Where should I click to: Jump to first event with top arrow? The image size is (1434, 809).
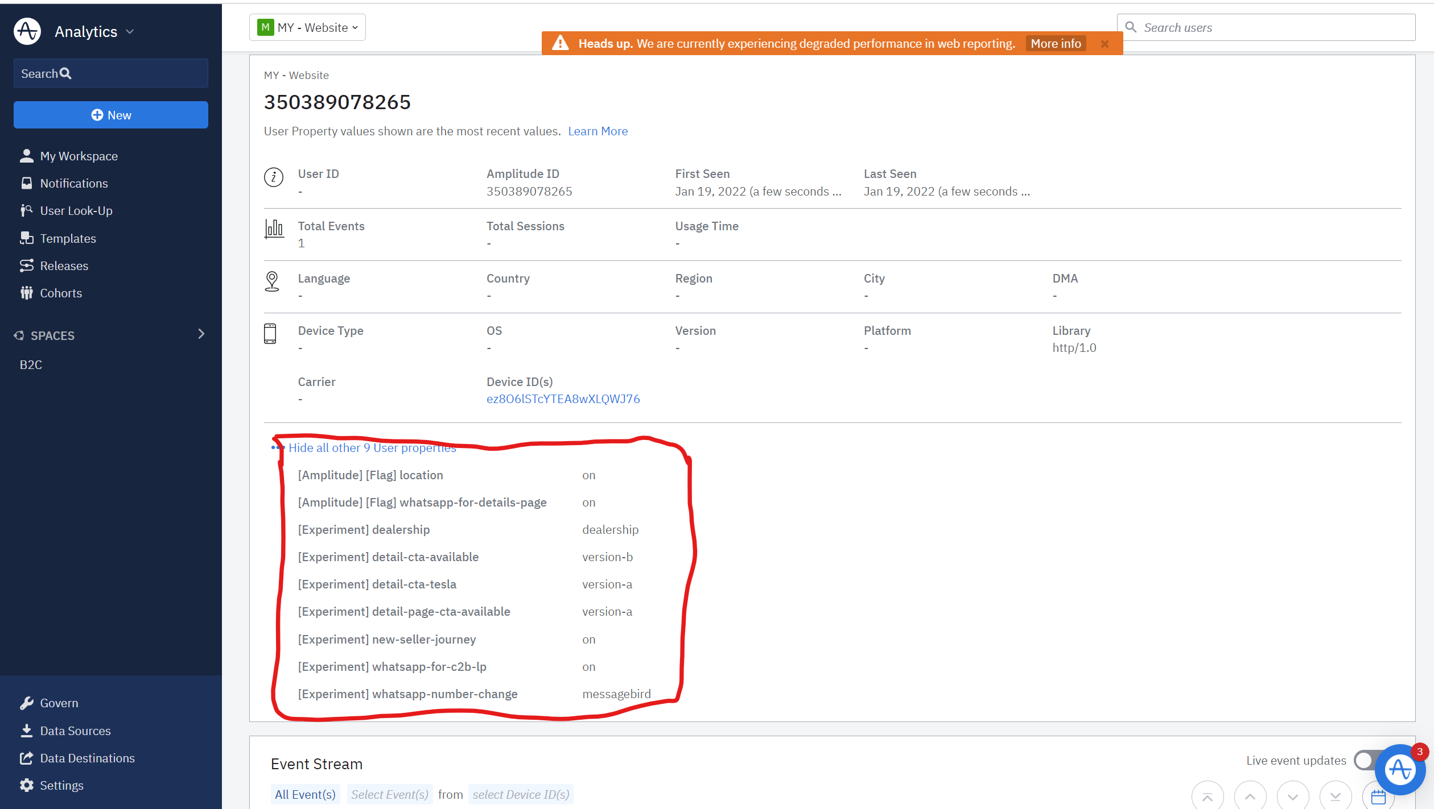(x=1208, y=796)
